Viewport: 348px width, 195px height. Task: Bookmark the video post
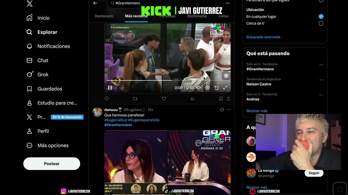pyautogui.click(x=221, y=99)
